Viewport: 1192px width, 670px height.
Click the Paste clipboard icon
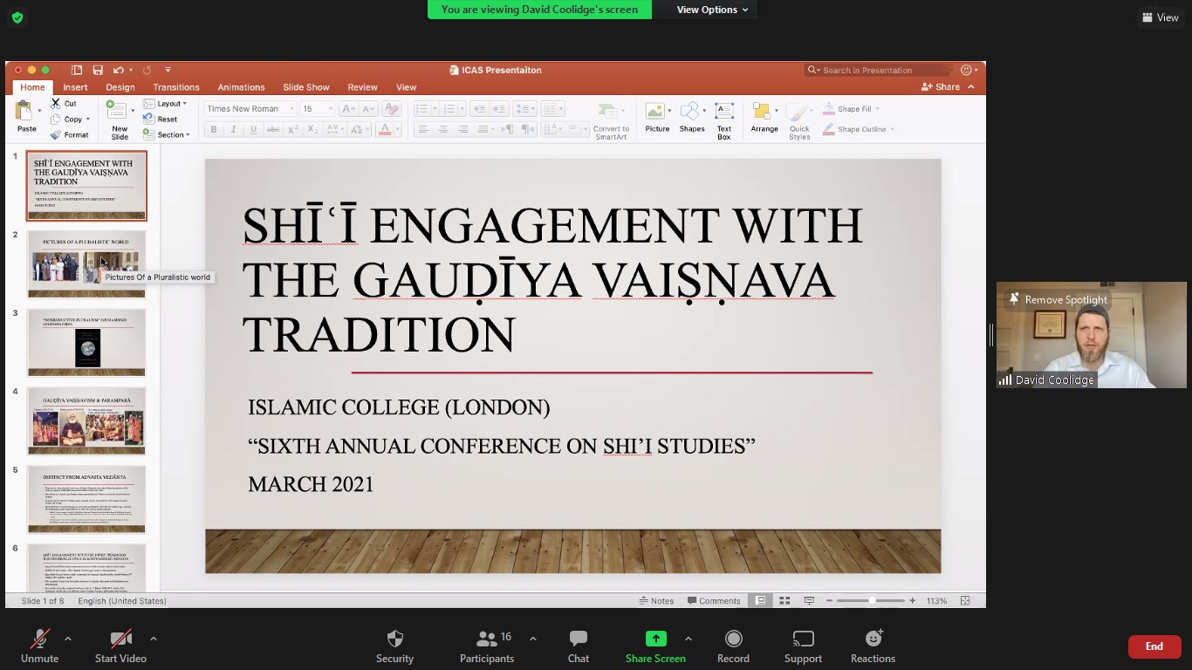point(25,112)
